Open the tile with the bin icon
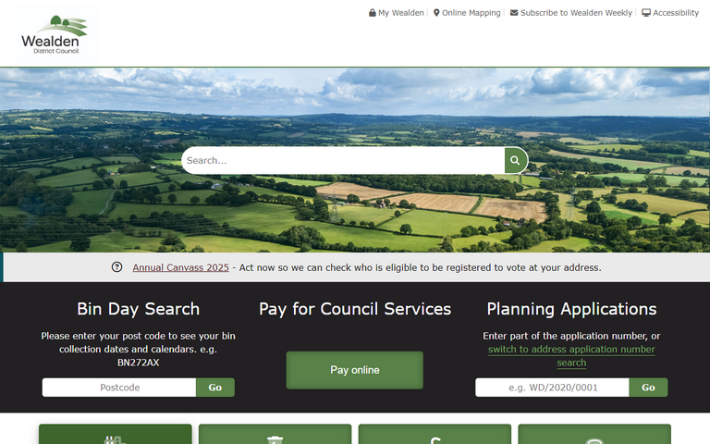Screen dimensions: 710x444 275,434
